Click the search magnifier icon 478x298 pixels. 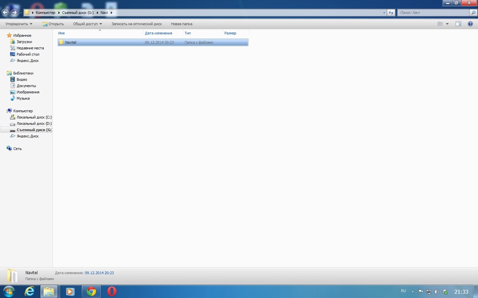point(473,12)
